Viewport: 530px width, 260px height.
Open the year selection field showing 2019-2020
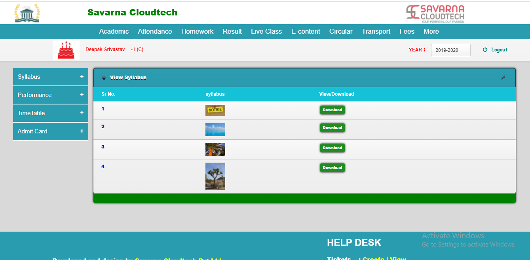(450, 50)
